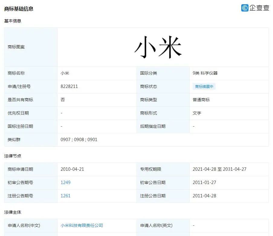This screenshot has width=273, height=236.
Task: Select similar group value 0907 ; 0908 ; 0901
Action: pyautogui.click(x=79, y=140)
